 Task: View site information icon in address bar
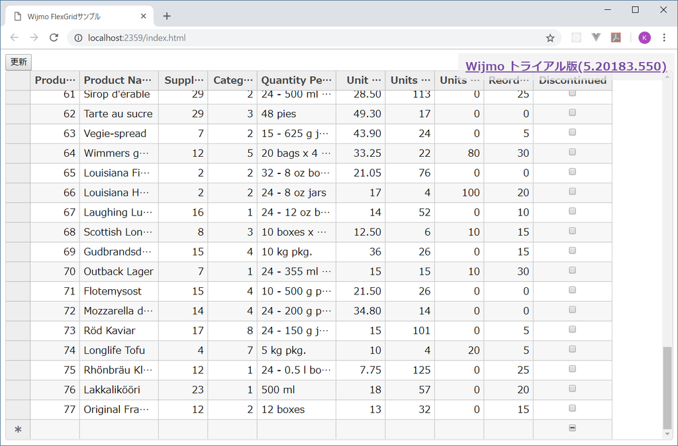pos(78,38)
